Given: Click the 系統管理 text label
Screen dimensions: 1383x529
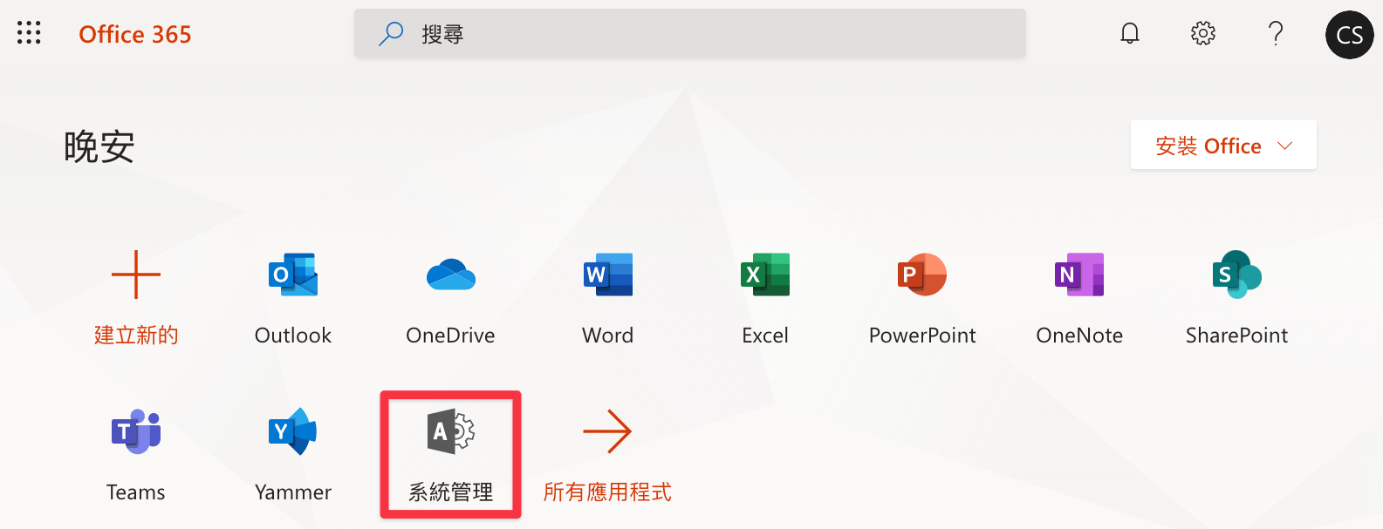Looking at the screenshot, I should click(x=451, y=492).
